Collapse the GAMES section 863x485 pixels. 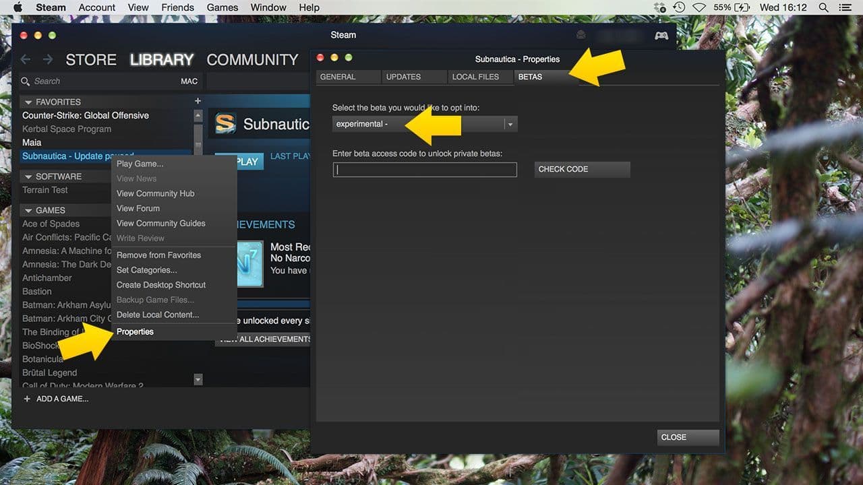[x=28, y=209]
